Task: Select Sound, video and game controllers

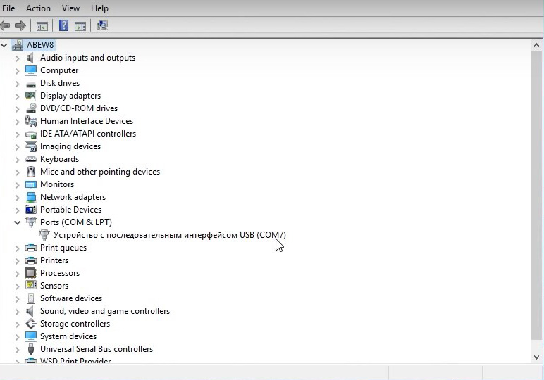Action: pos(104,311)
